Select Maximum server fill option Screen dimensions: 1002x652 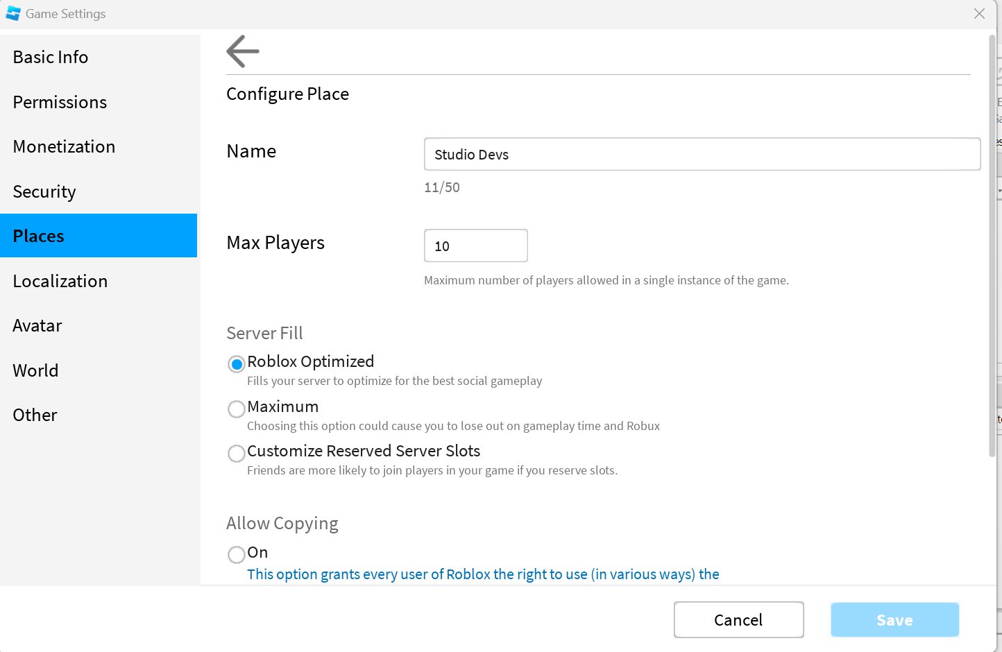point(237,409)
